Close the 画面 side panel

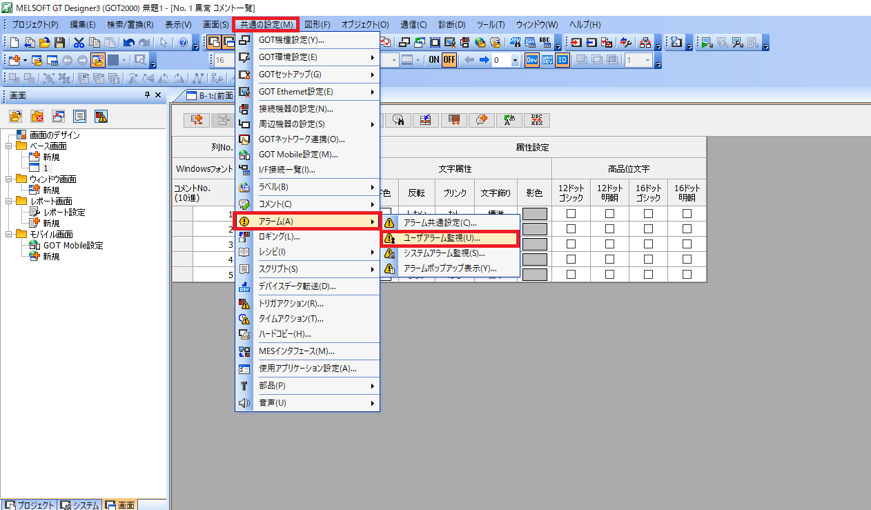[158, 95]
